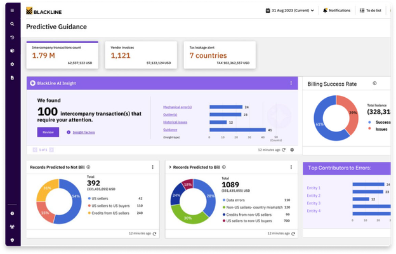Go to previous insight page arrow
Screen dimensions: 396x254
pos(35,150)
